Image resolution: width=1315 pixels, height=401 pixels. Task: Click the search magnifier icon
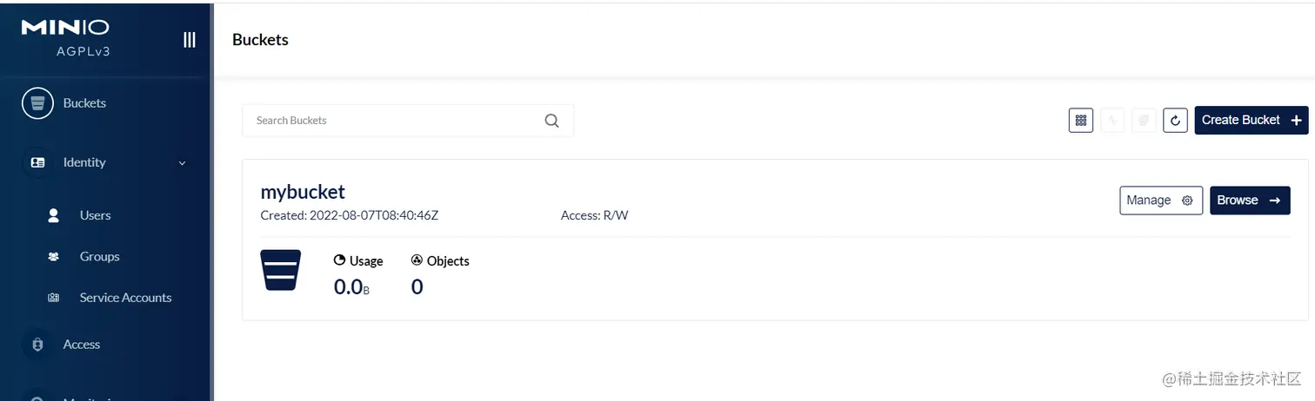point(551,121)
